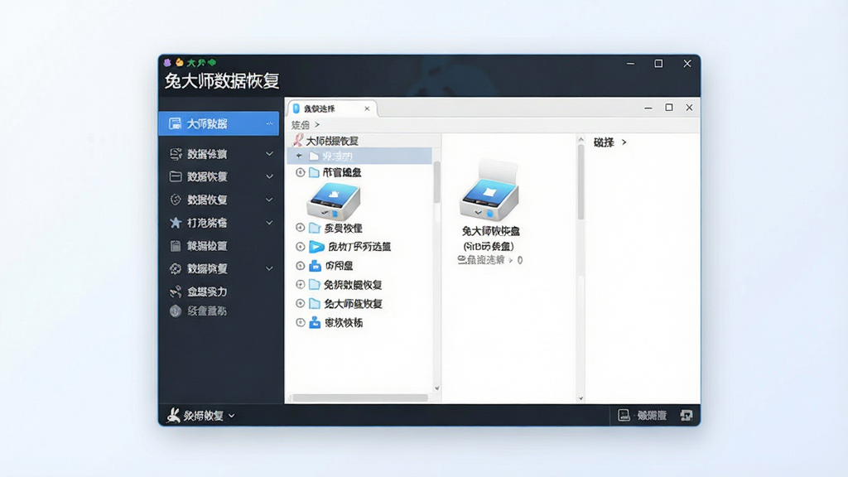Expand the tree row with the blue play icon

[x=300, y=247]
